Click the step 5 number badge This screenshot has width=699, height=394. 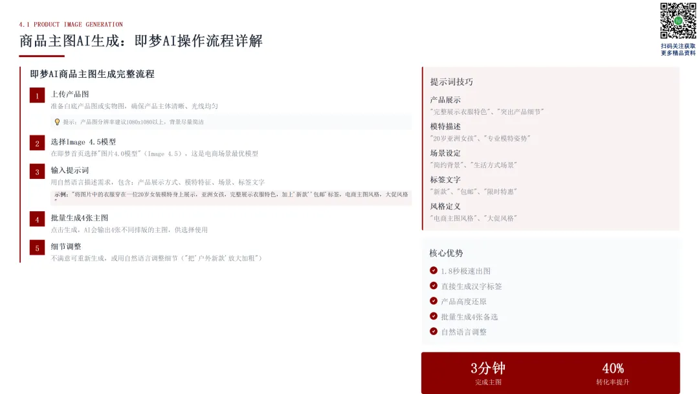pyautogui.click(x=37, y=248)
